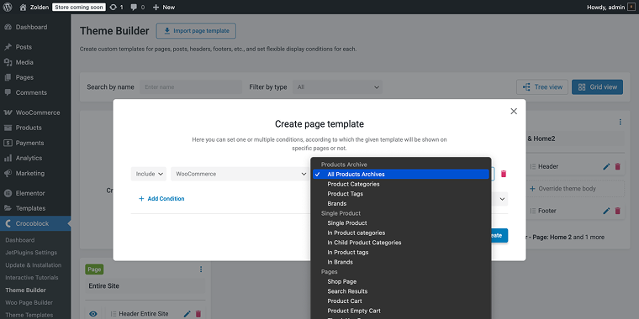
Task: Focus the Search by name field
Action: [191, 87]
